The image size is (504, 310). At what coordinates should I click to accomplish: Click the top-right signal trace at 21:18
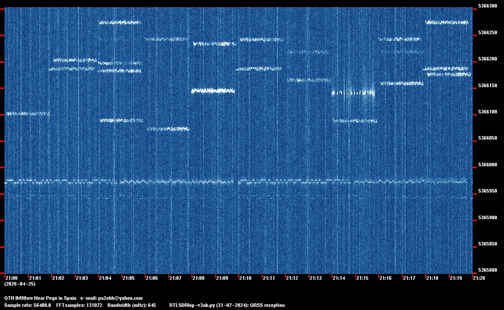(x=447, y=22)
